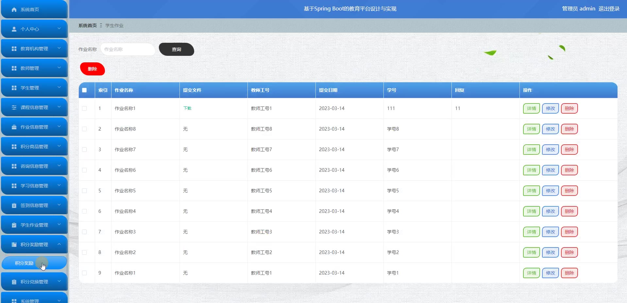
Task: Click the icon beside 签到信息管理
Action: [x=14, y=205]
